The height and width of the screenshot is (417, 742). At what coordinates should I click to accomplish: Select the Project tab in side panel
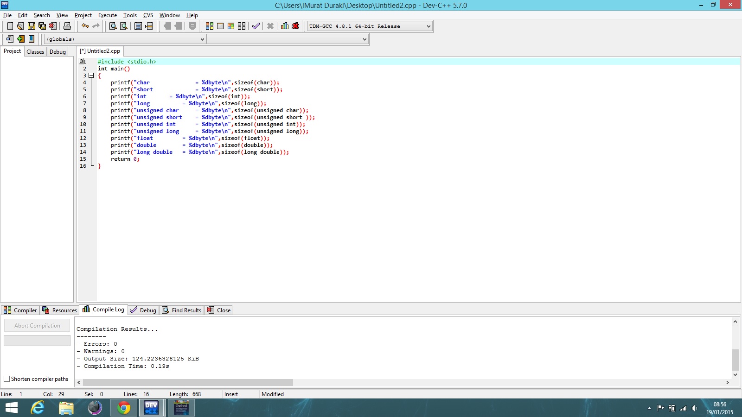click(x=12, y=51)
